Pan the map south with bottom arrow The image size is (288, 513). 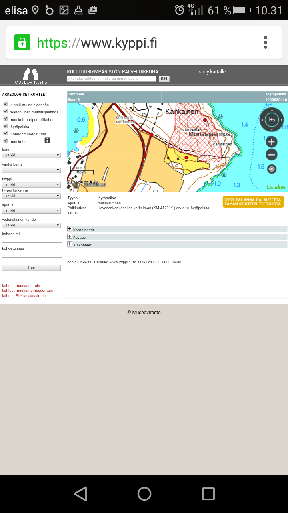click(272, 129)
